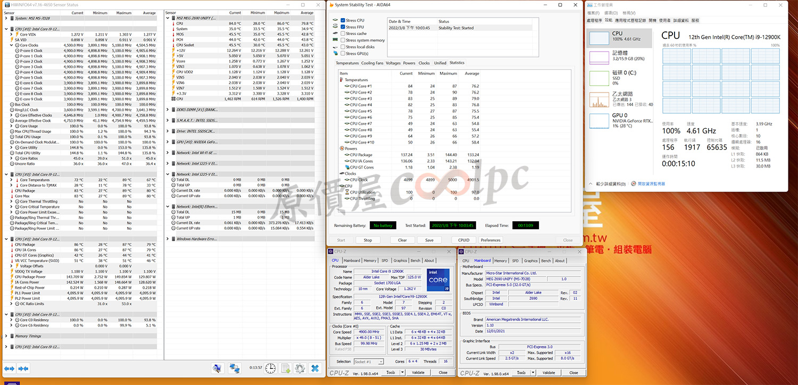Click CPU-Z Core Speed 4900.00 MHz field
Screen dimensions: 798x385
click(x=368, y=332)
